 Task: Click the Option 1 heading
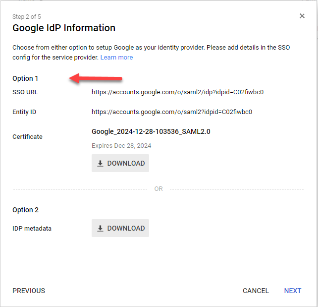(x=25, y=78)
